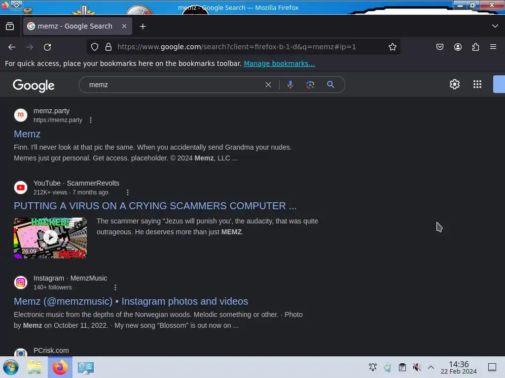List all tabs with the chevron
Image resolution: width=505 pixels, height=378 pixels.
click(x=495, y=26)
